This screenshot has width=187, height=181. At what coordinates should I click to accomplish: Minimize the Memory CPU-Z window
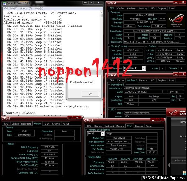[70, 118]
